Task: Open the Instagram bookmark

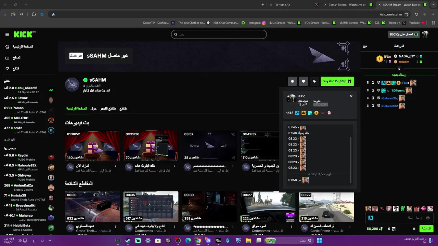Action: pyautogui.click(x=257, y=23)
